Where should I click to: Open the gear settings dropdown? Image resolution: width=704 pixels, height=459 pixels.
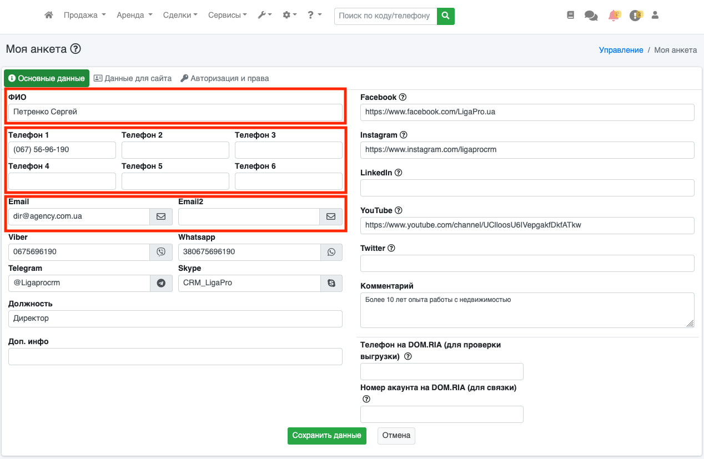click(x=289, y=16)
